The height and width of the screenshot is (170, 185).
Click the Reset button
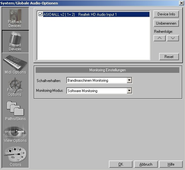pyautogui.click(x=169, y=57)
